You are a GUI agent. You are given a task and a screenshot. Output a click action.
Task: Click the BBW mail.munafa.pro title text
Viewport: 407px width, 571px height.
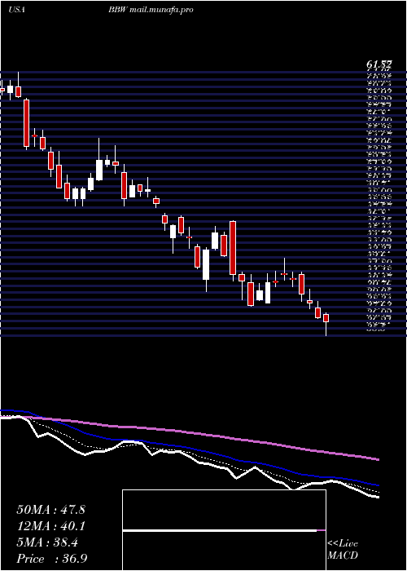tap(151, 10)
